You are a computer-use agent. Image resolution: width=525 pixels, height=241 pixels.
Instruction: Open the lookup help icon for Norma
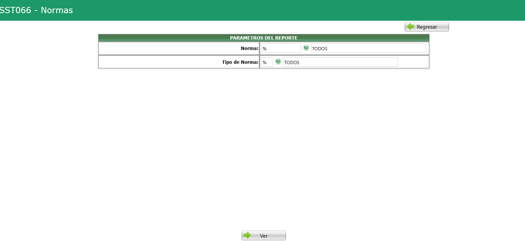pyautogui.click(x=306, y=48)
